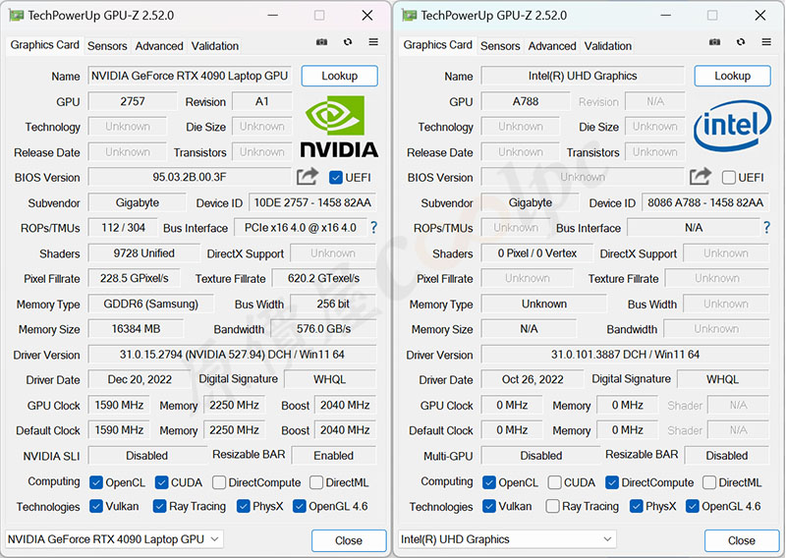
Task: Click the Driver Date value Dec 20, 2022
Action: coord(140,379)
